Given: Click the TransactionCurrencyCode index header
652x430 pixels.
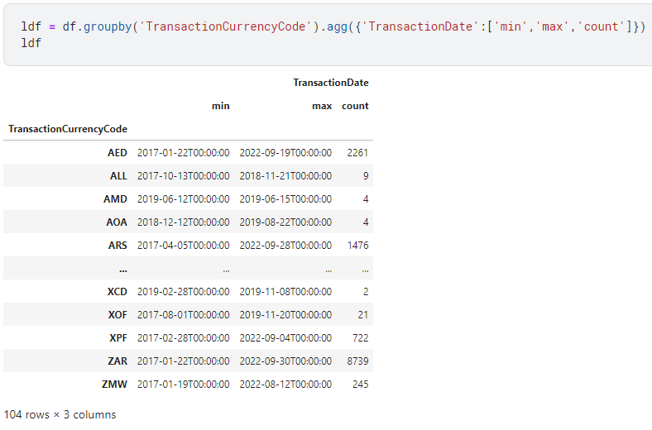Looking at the screenshot, I should pyautogui.click(x=68, y=129).
